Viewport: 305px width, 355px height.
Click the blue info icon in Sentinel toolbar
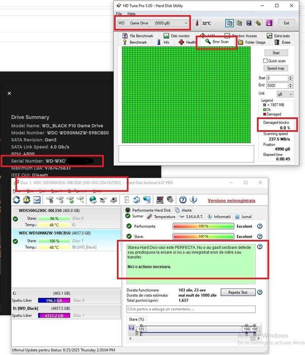[193, 200]
